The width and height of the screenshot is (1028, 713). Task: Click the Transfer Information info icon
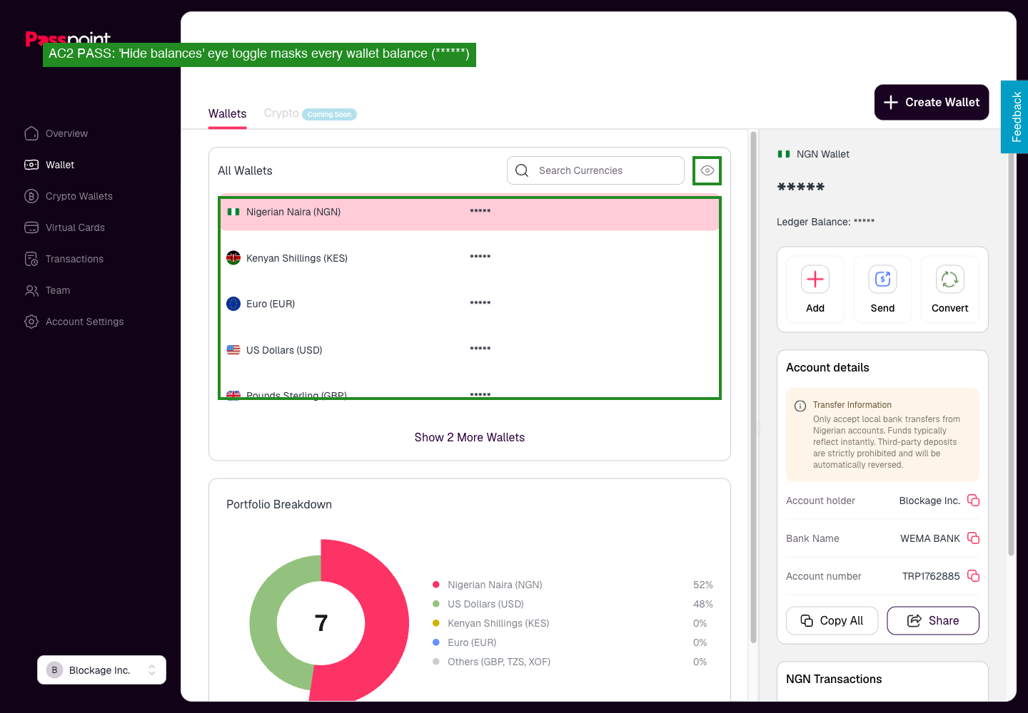pos(800,406)
